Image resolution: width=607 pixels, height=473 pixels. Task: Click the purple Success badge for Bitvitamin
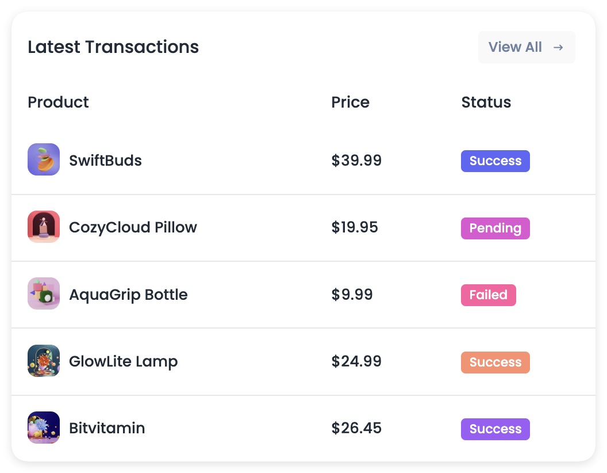coord(495,429)
